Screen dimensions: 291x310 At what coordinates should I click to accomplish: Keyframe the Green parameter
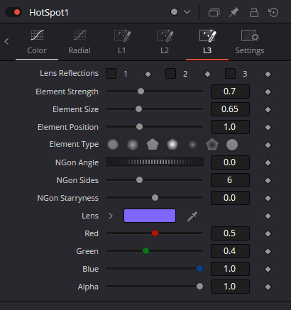click(x=268, y=251)
